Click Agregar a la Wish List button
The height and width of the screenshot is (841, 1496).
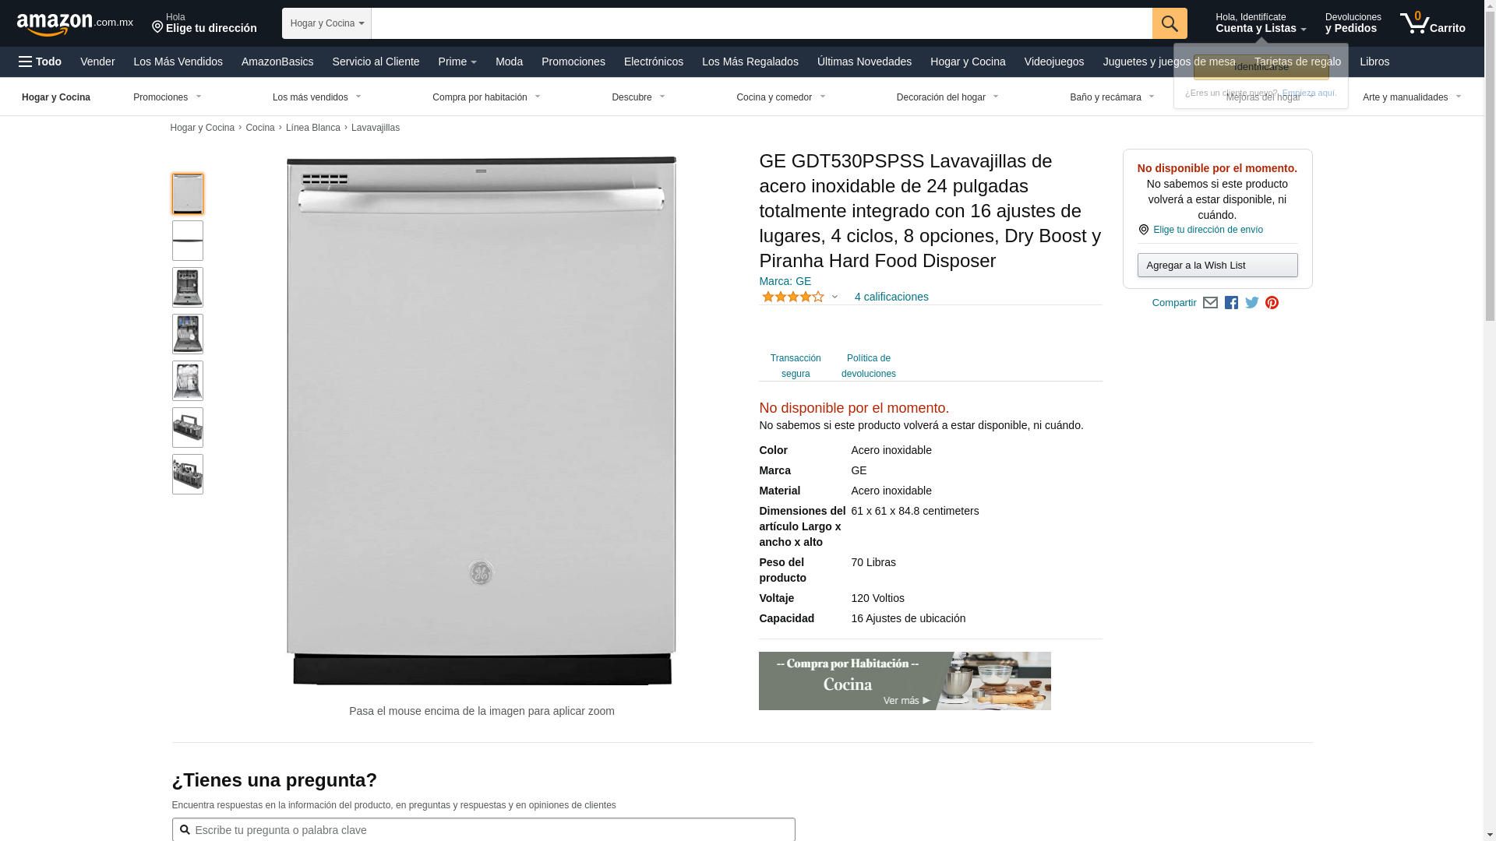click(1217, 266)
